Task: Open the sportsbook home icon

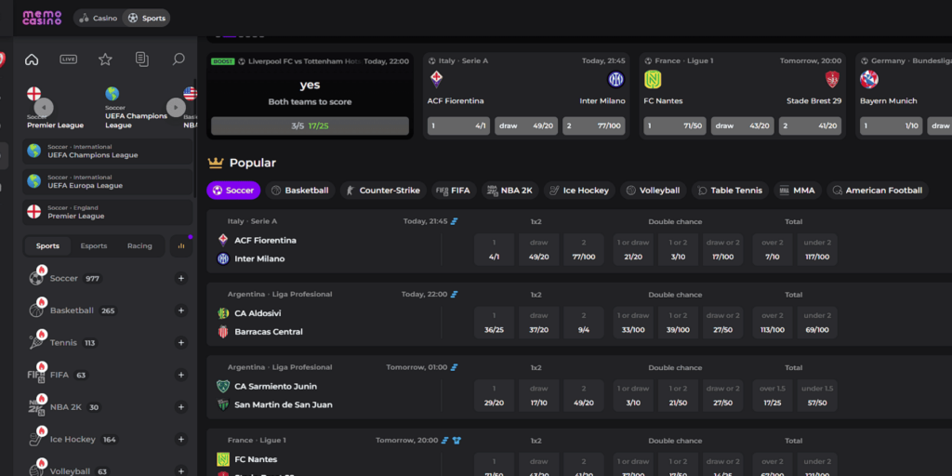Action: (32, 59)
